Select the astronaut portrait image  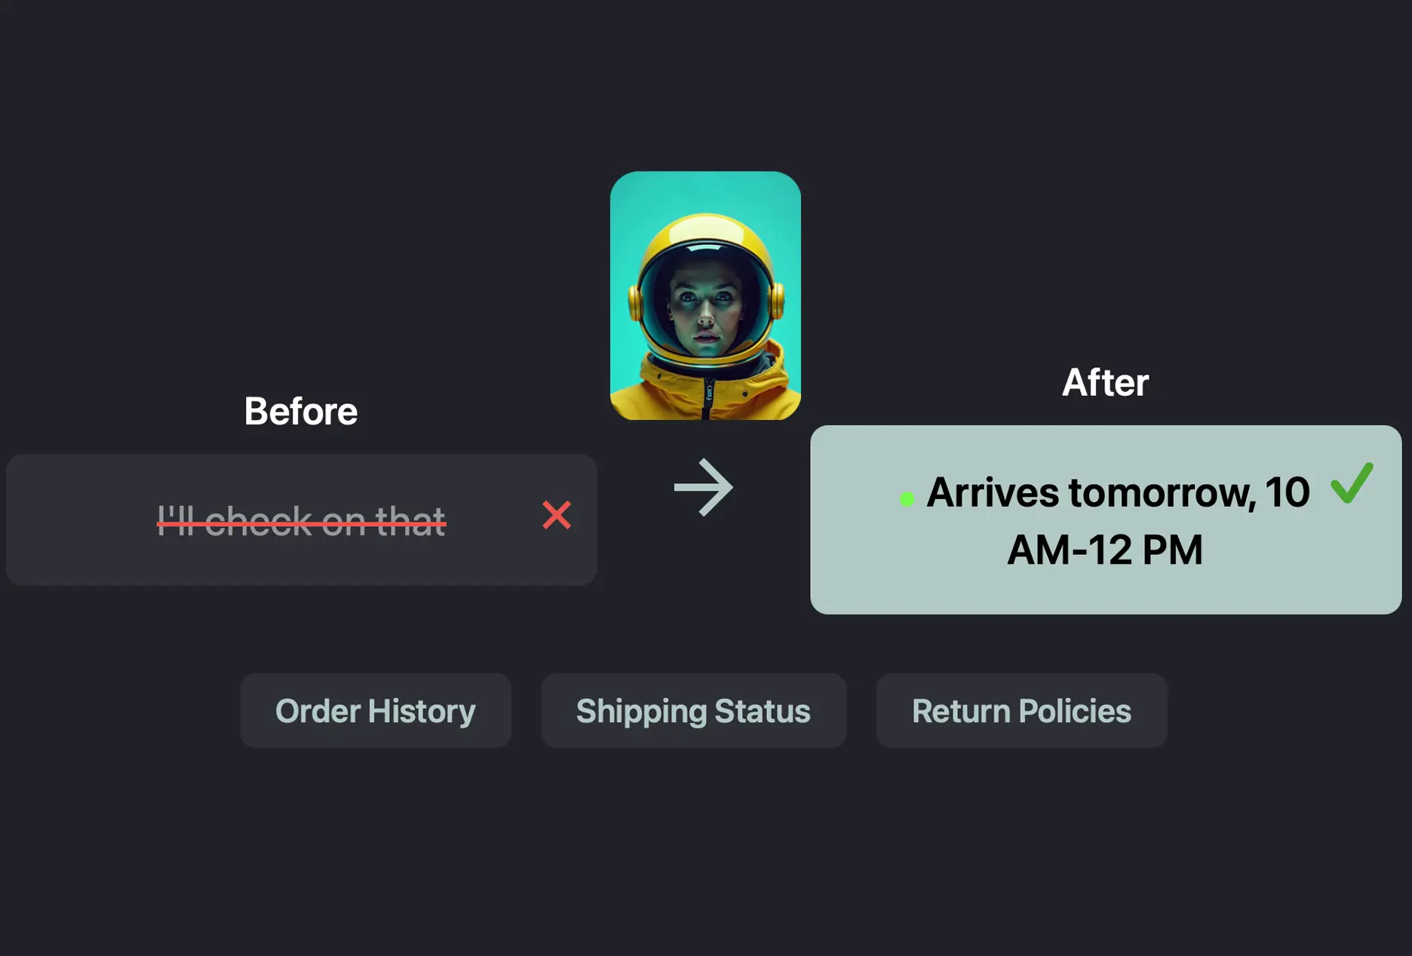705,296
